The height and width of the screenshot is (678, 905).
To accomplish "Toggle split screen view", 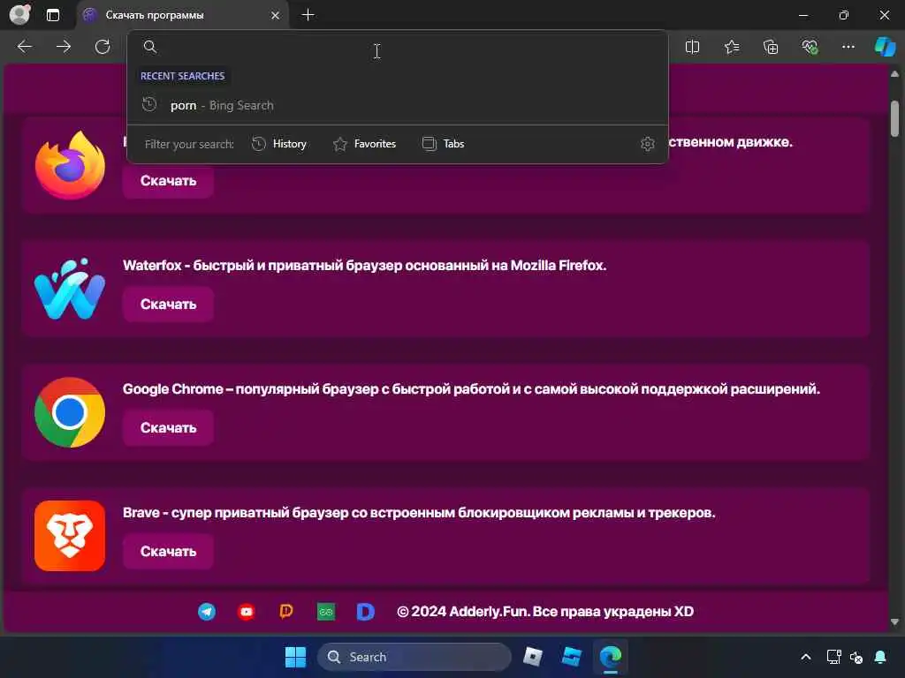I will (692, 47).
